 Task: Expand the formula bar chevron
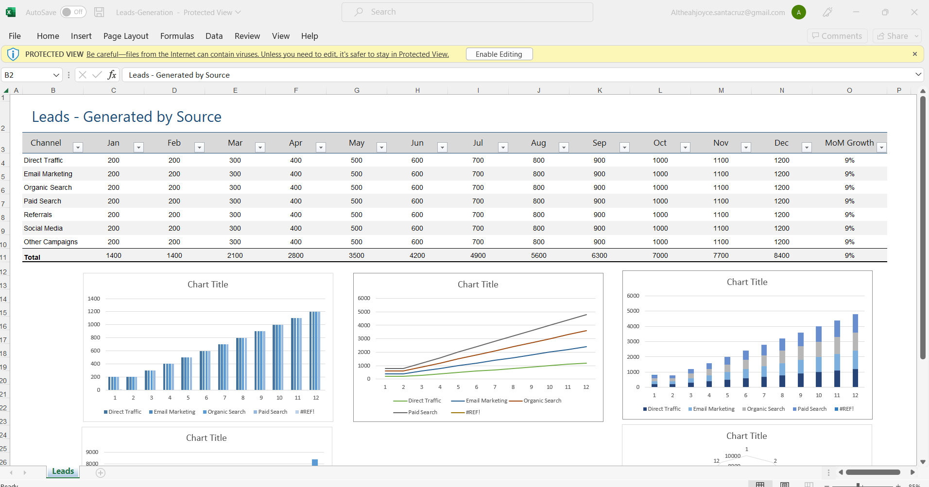[x=918, y=74]
